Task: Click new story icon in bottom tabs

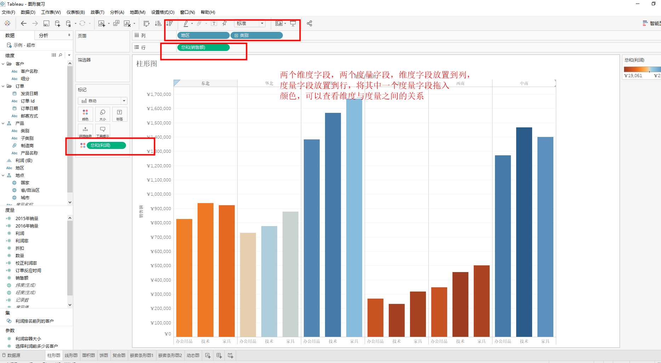Action: (230, 356)
